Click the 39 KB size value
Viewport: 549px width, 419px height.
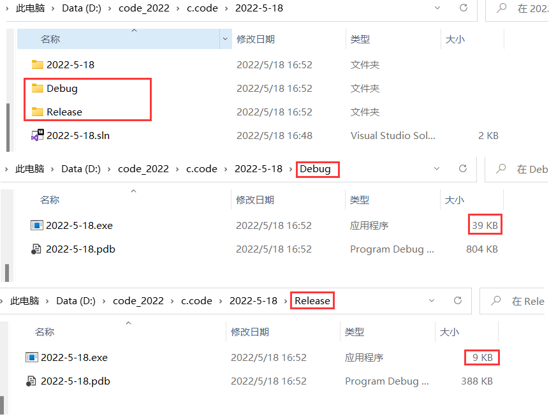485,226
